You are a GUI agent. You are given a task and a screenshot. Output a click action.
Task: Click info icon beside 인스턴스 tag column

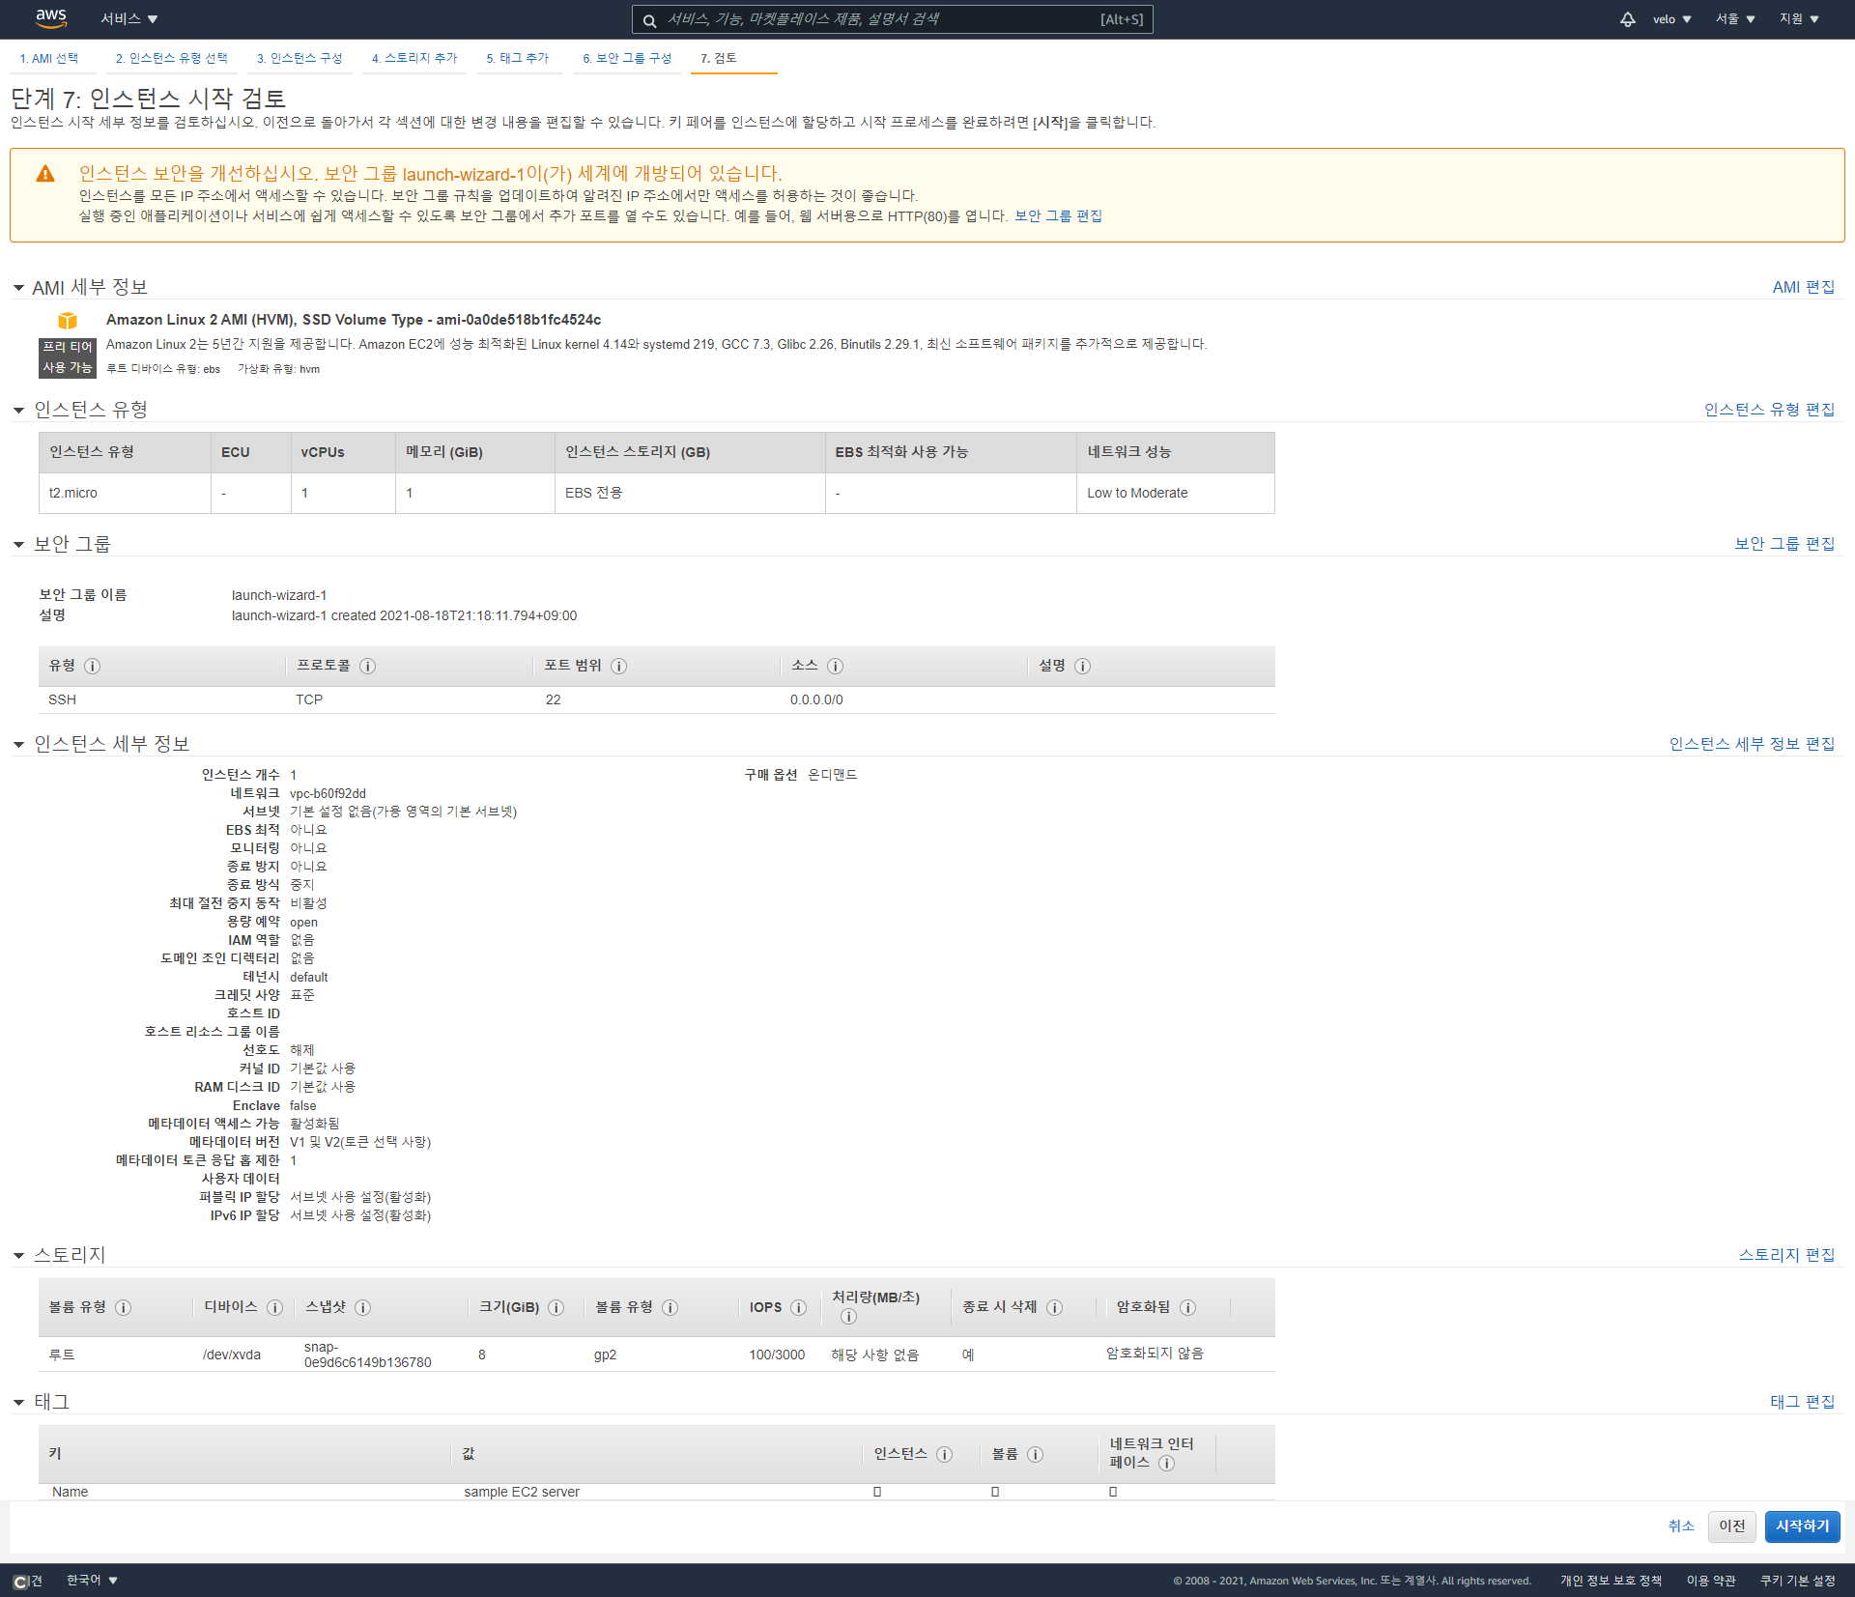point(944,1454)
